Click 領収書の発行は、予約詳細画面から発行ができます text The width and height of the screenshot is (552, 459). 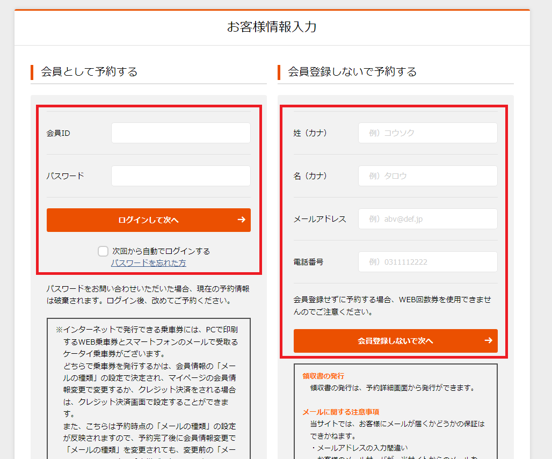point(394,388)
